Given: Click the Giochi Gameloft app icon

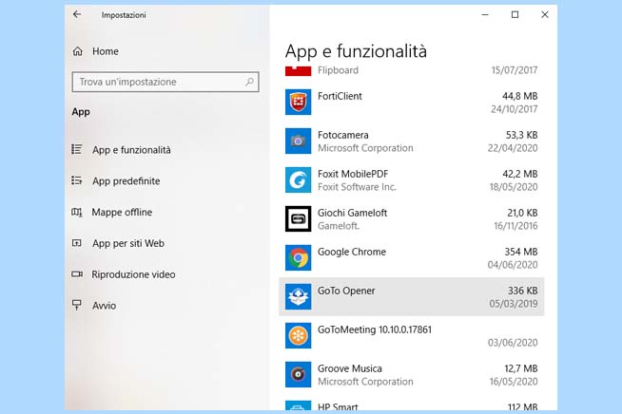Looking at the screenshot, I should pyautogui.click(x=299, y=218).
